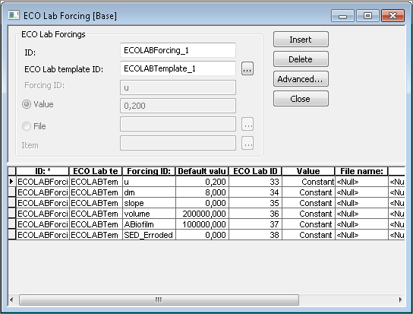Screen dimensions: 413x314
Task: Click the current row arrow indicator
Action: coord(12,182)
